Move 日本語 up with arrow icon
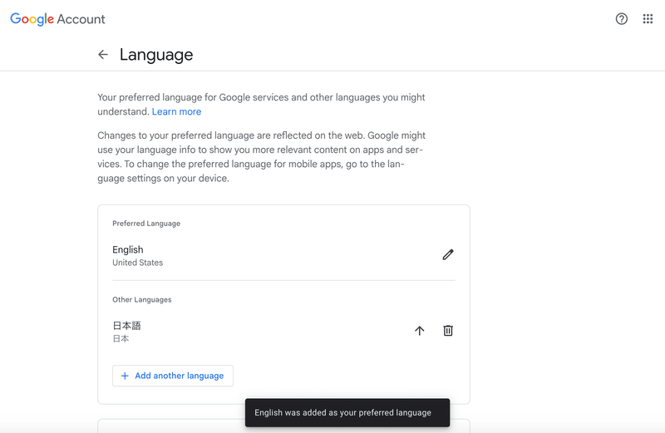The width and height of the screenshot is (665, 433). click(420, 331)
